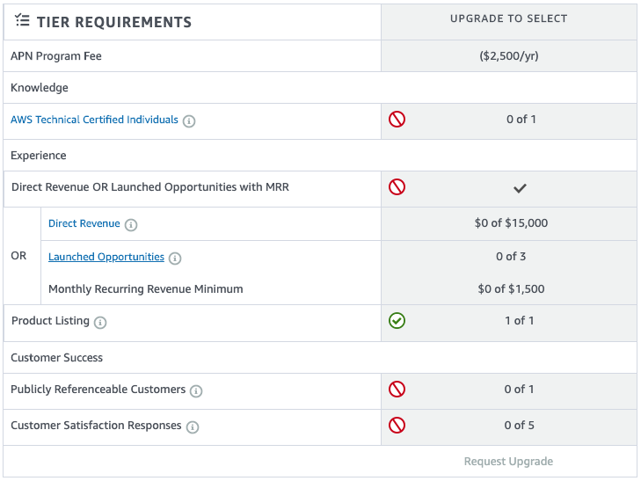
Task: Click red status icon for Publicly Referenceable Customers
Action: (397, 389)
